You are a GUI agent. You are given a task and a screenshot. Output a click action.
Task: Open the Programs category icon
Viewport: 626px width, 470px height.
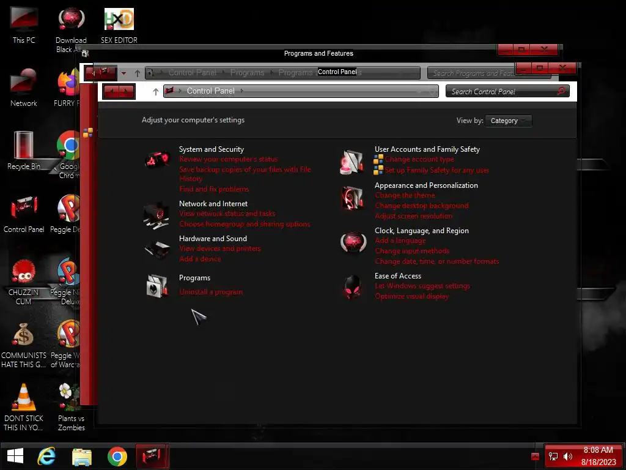(157, 286)
